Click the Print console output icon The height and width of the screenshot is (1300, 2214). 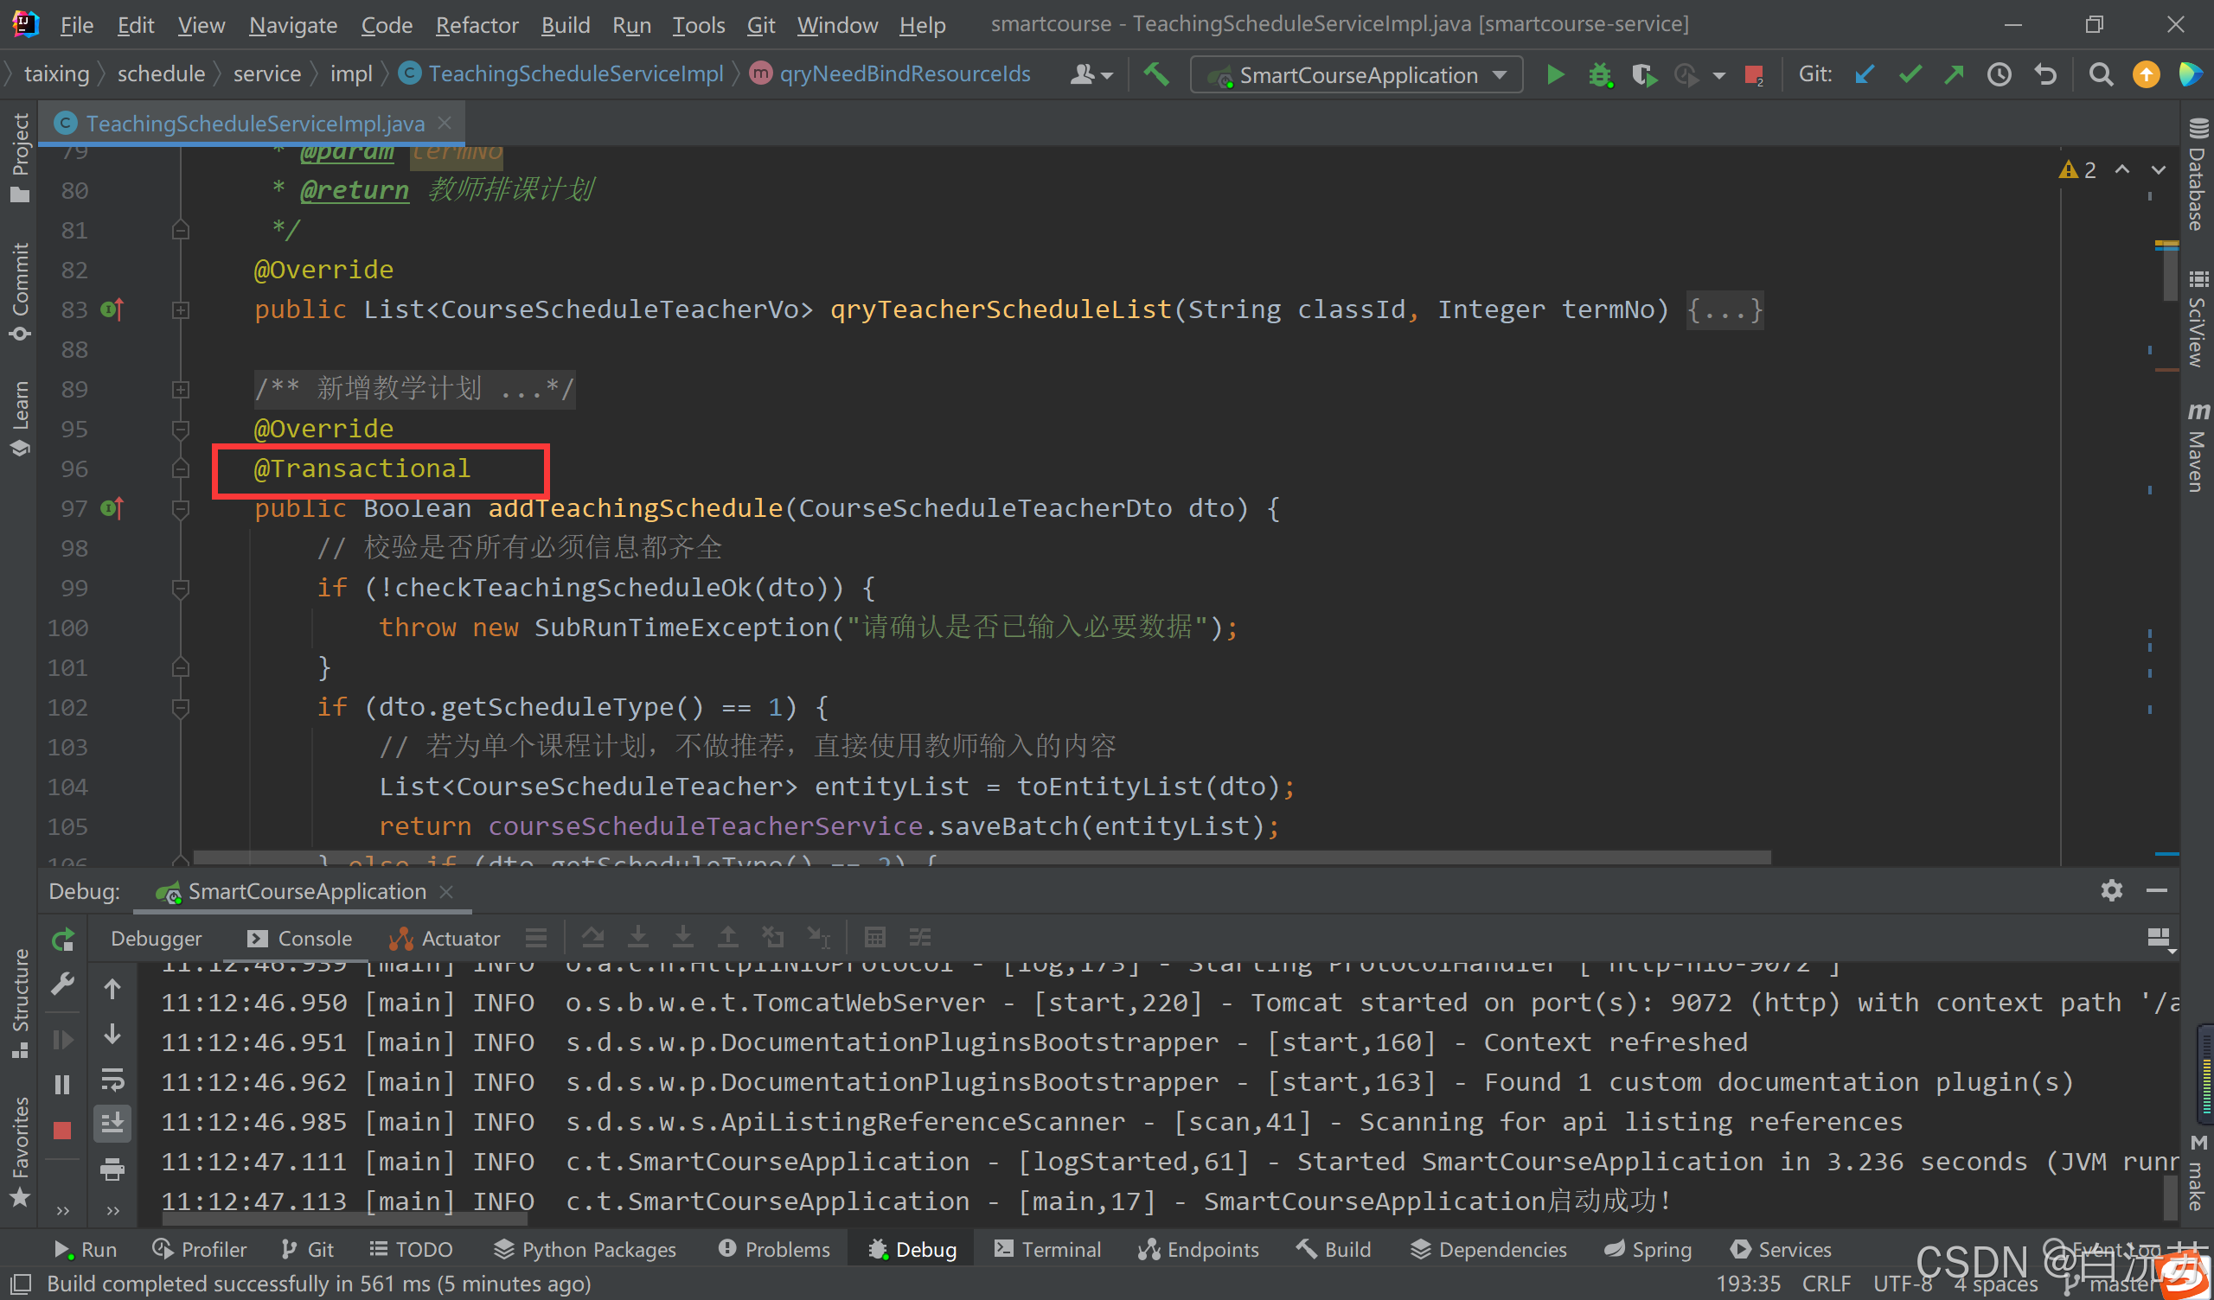pos(112,1169)
